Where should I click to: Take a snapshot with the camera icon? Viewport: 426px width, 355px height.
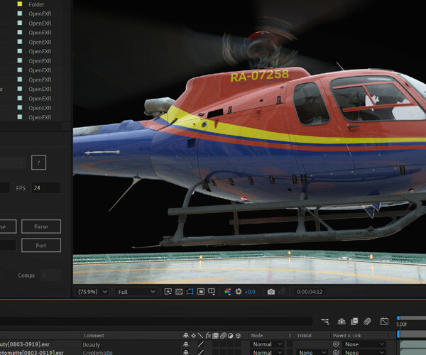click(271, 292)
